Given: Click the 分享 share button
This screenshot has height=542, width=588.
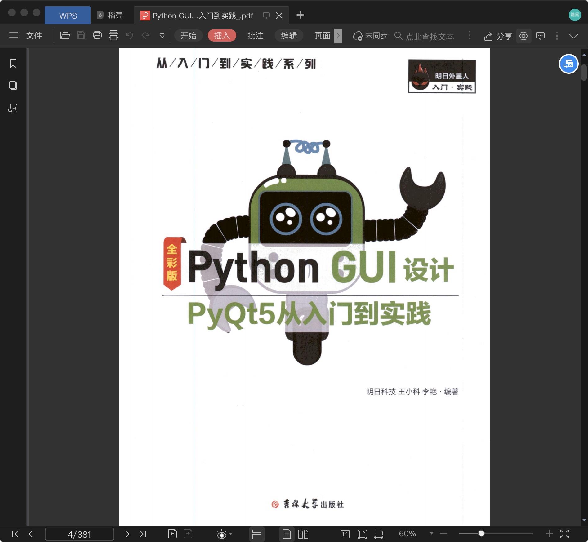Looking at the screenshot, I should (x=498, y=36).
